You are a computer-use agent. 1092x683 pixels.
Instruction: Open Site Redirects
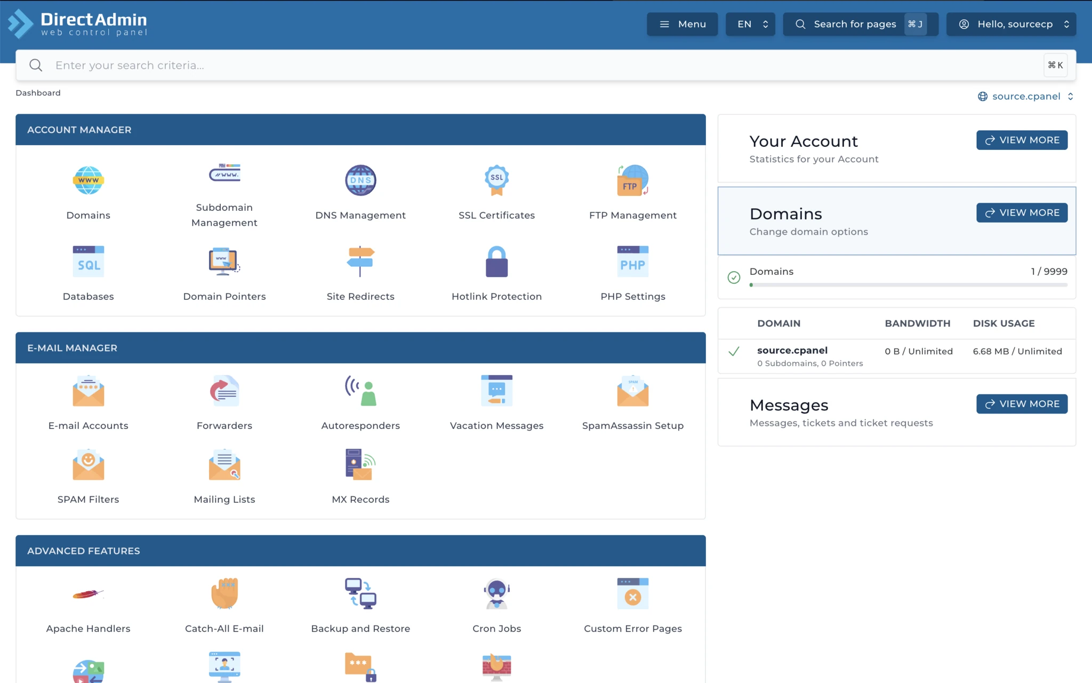(x=360, y=261)
